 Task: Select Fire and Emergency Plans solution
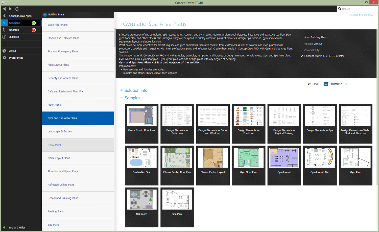tap(78, 52)
